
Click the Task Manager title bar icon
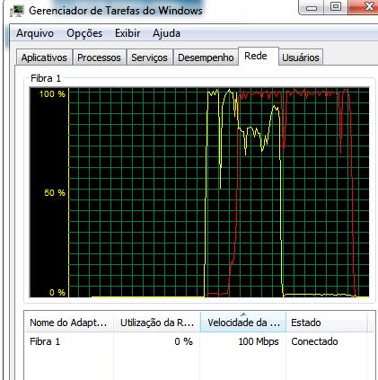pyautogui.click(x=16, y=11)
